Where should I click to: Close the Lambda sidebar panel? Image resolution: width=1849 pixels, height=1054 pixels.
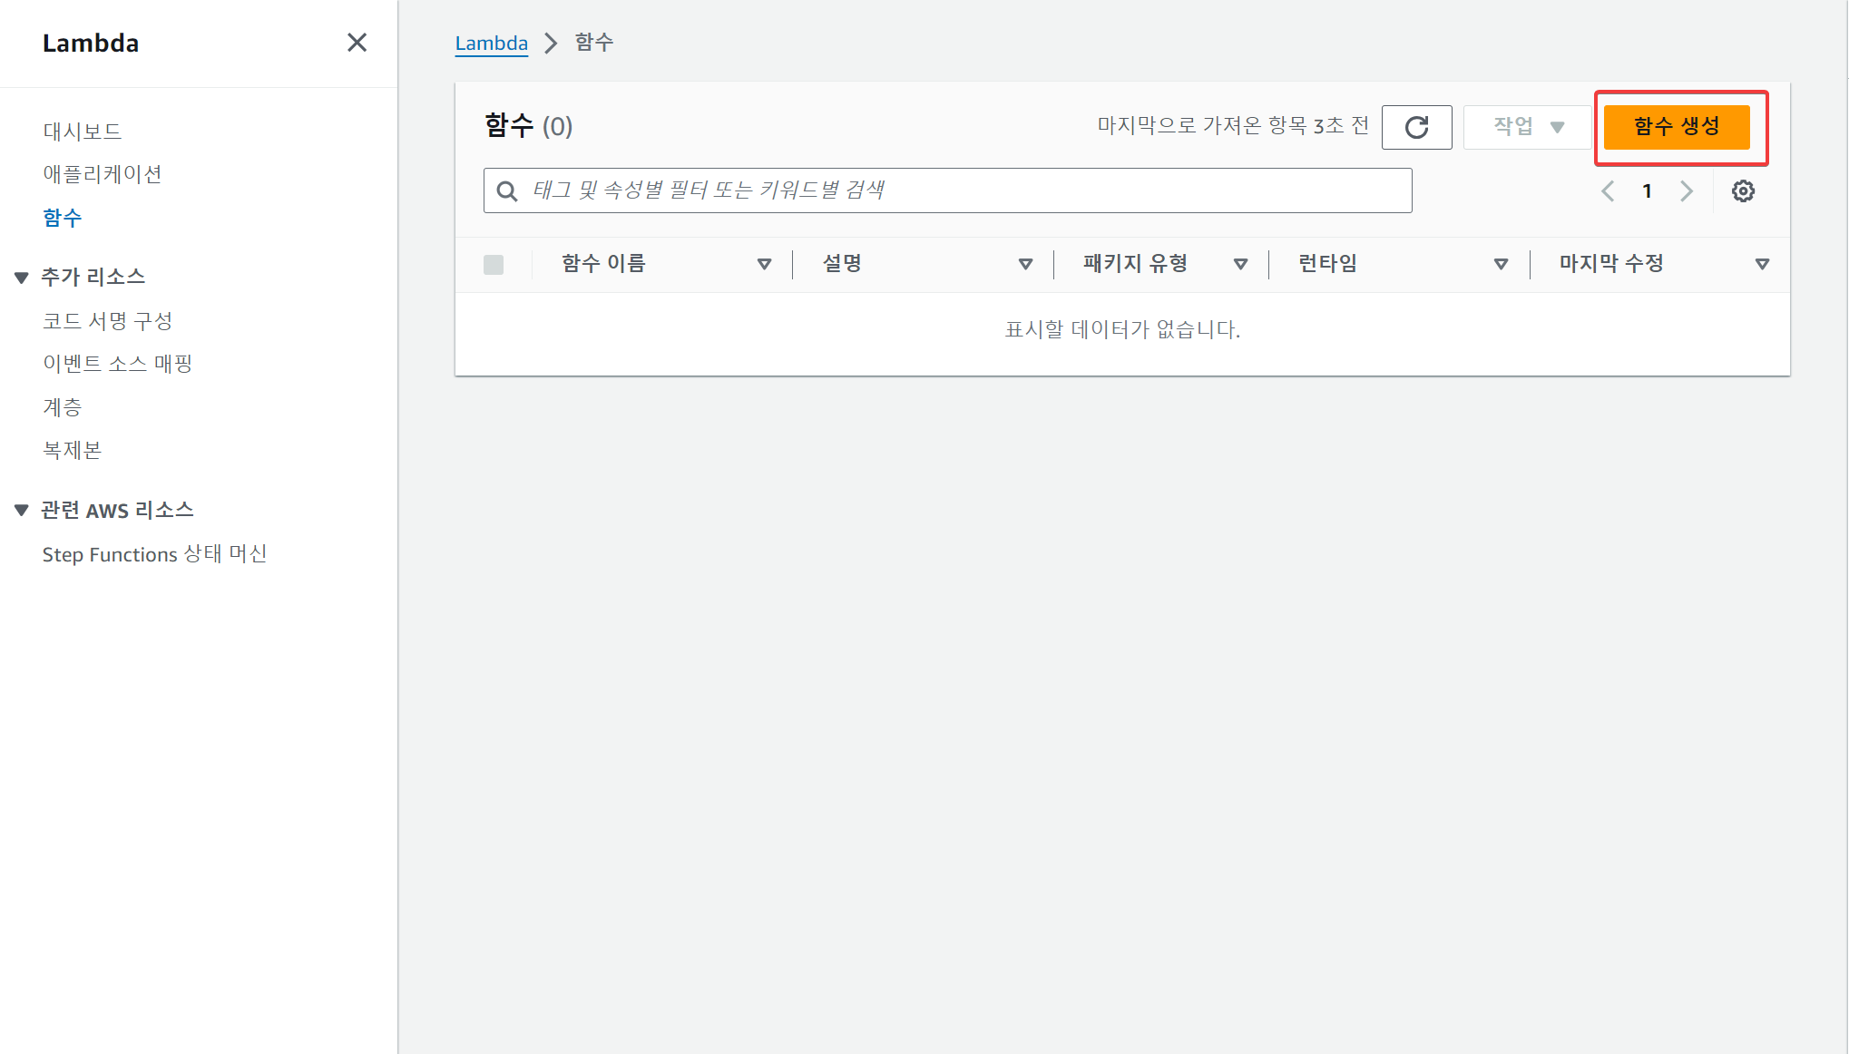(357, 43)
